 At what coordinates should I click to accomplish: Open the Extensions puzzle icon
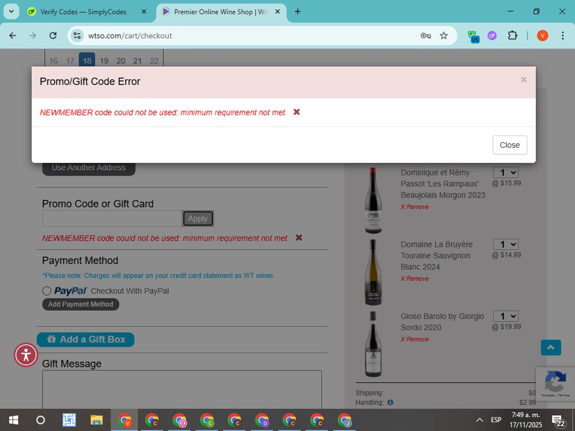click(x=513, y=36)
